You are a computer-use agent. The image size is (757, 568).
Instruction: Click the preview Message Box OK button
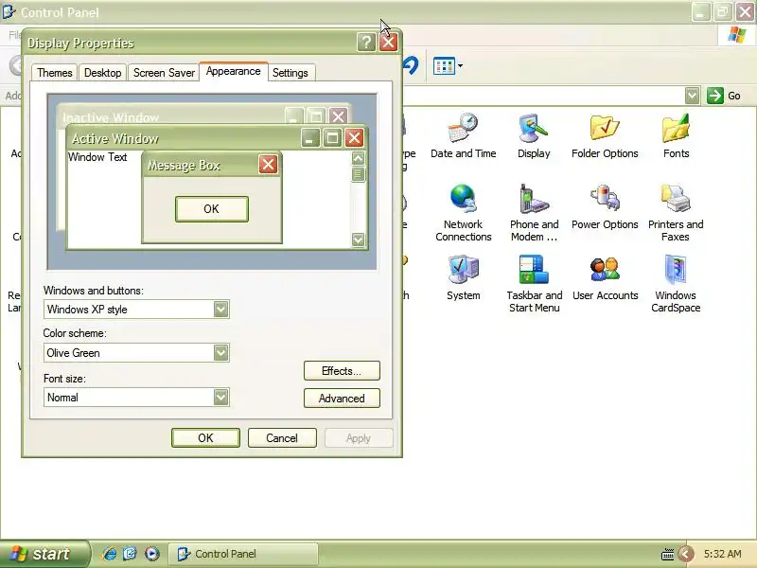pos(211,209)
